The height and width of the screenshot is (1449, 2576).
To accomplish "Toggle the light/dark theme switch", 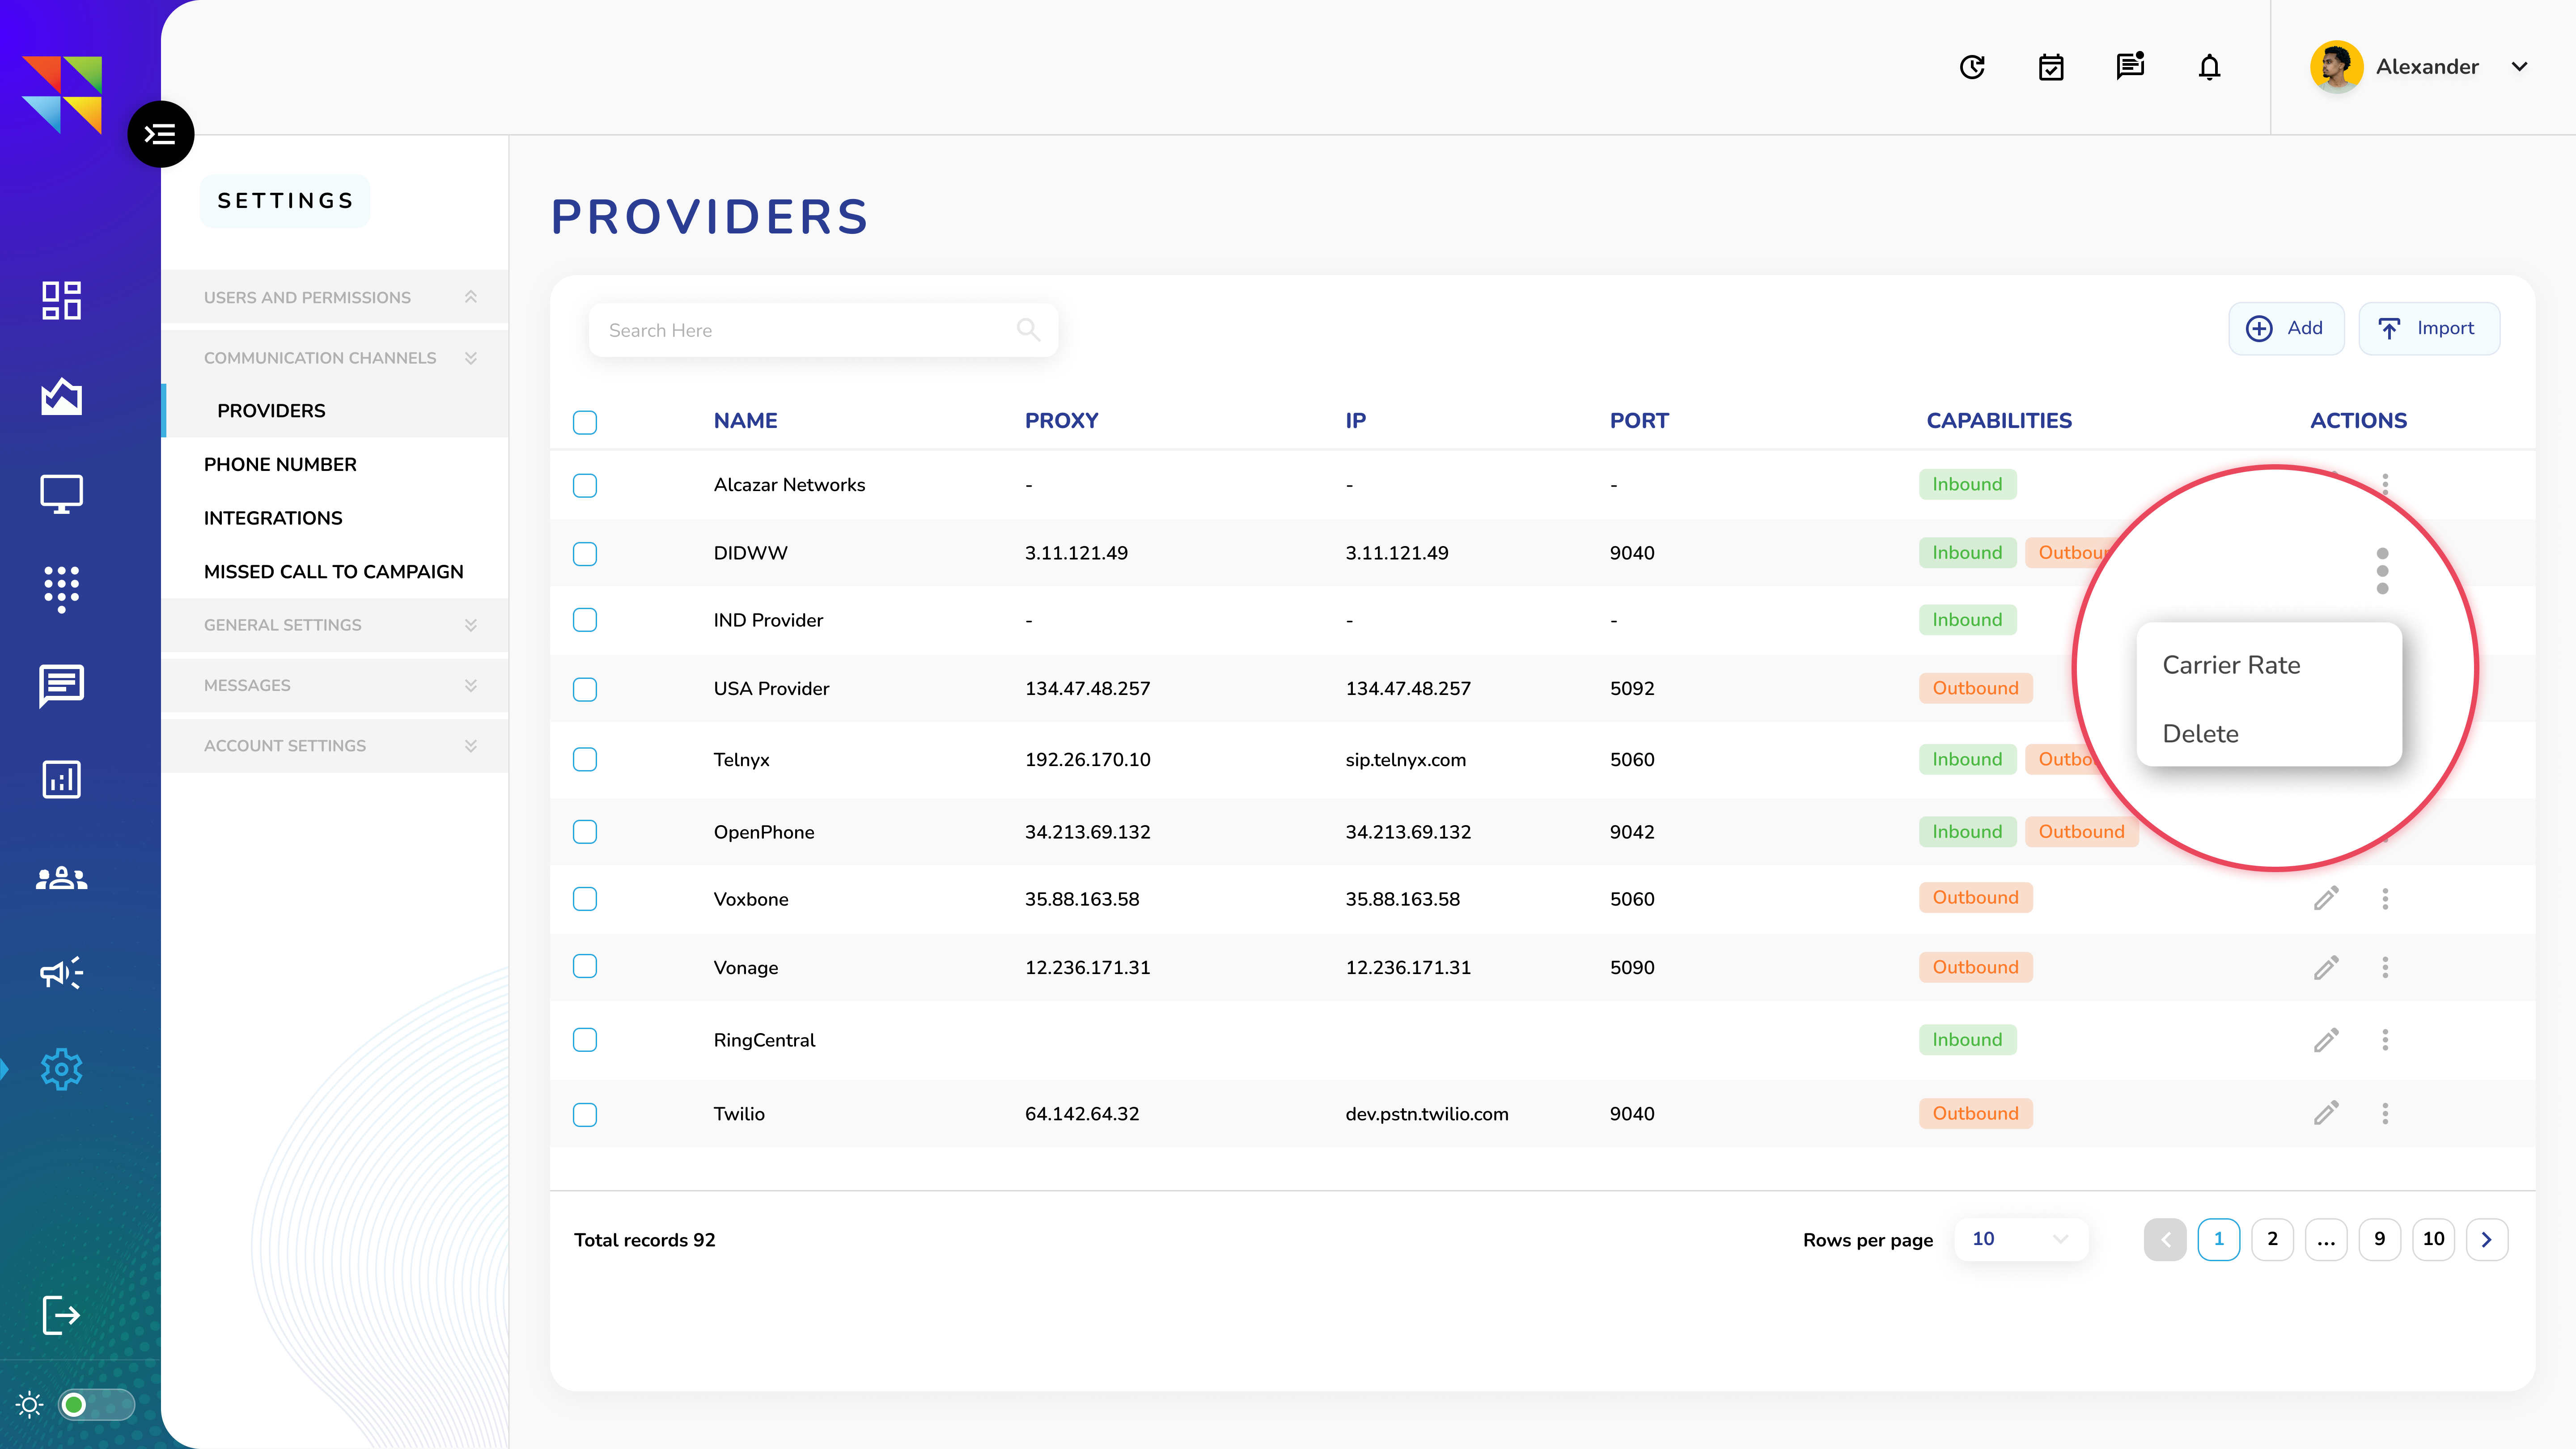I will 96,1405.
